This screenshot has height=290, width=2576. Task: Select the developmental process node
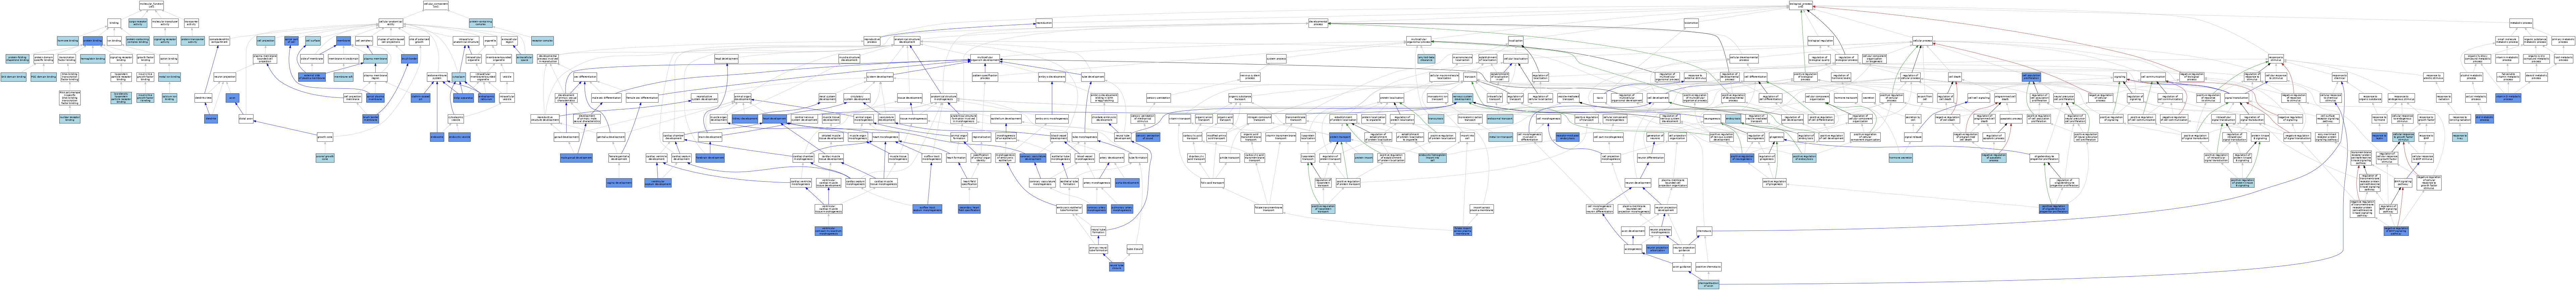(x=1318, y=23)
